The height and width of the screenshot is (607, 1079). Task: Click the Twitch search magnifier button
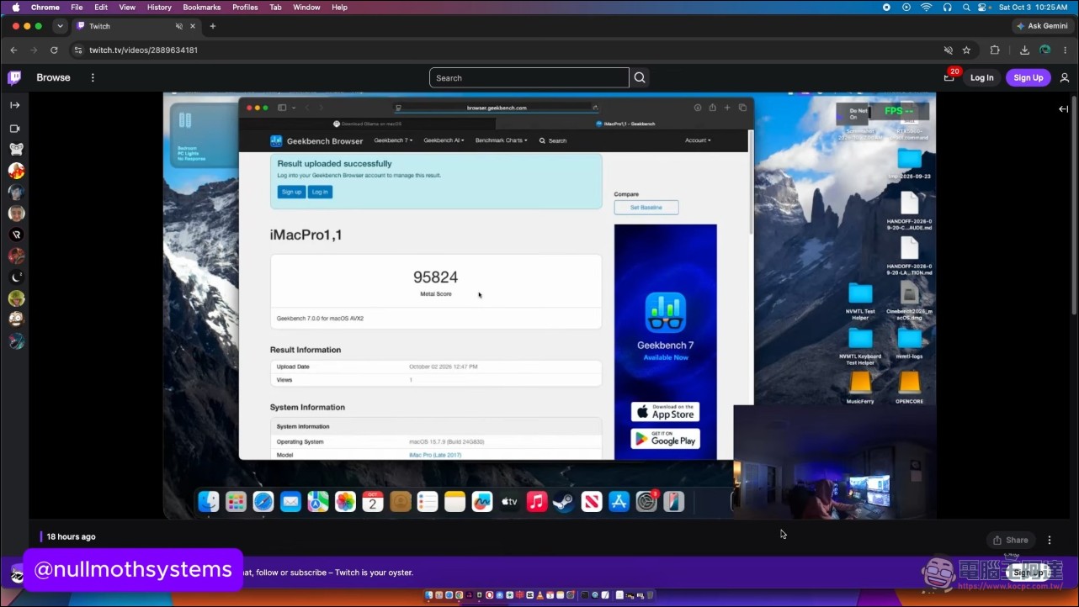click(640, 77)
